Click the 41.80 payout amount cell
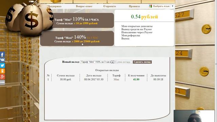The width and height of the screenshot is (217, 122). 136,79
